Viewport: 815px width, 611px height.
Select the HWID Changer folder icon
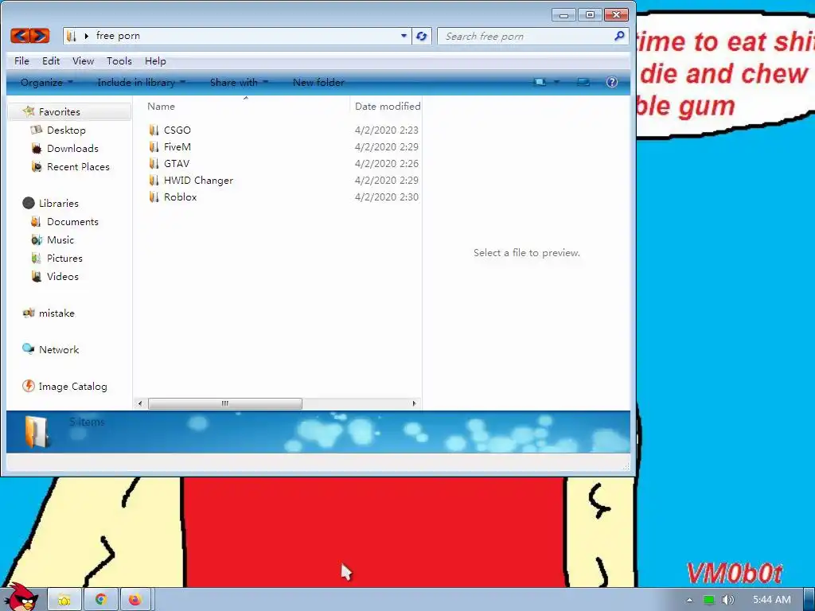coord(154,181)
